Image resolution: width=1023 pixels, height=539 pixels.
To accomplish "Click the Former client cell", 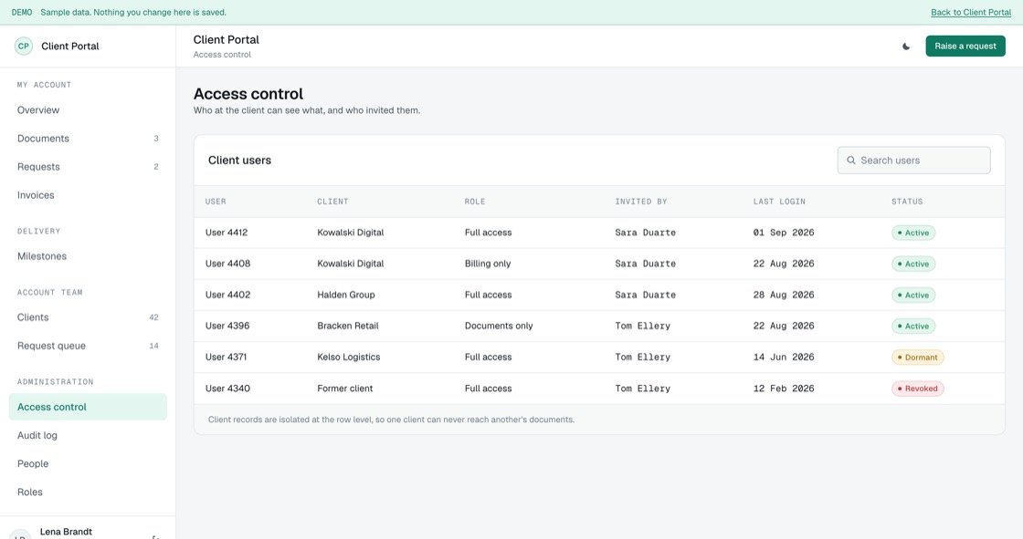I will coord(344,389).
